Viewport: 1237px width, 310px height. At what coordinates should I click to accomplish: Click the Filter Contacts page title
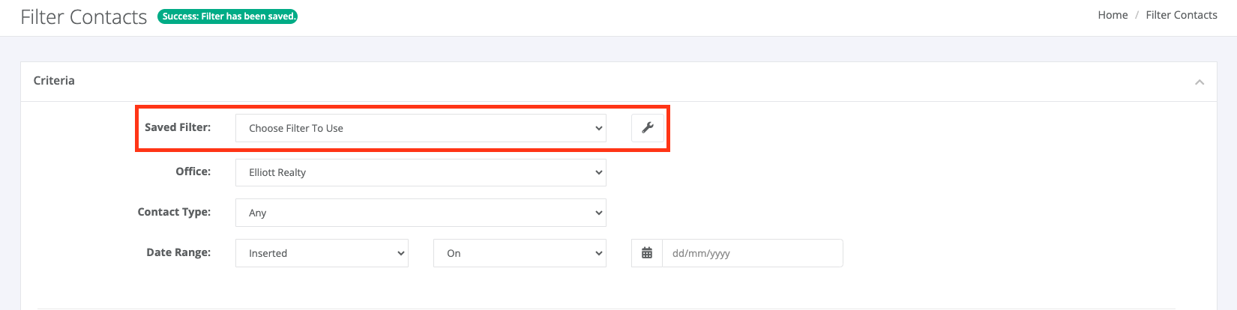coord(84,17)
